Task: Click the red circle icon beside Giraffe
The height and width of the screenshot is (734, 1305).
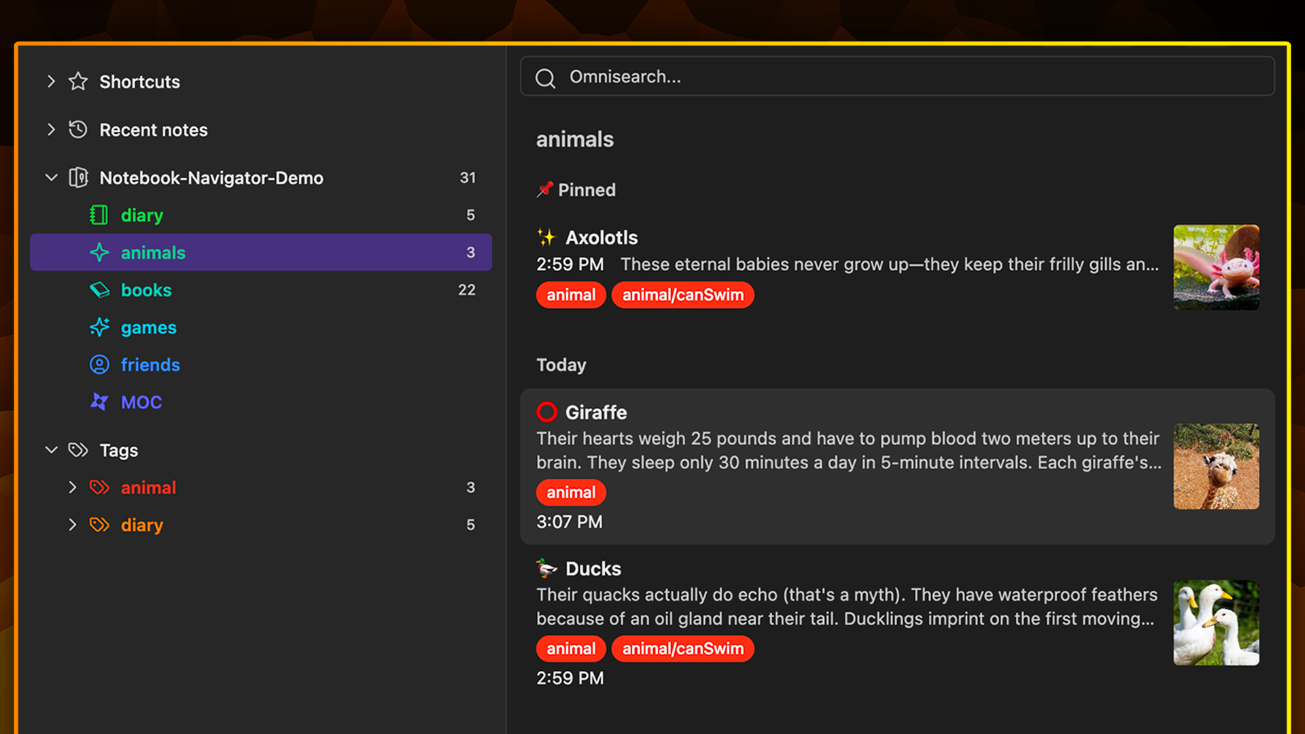Action: click(546, 412)
